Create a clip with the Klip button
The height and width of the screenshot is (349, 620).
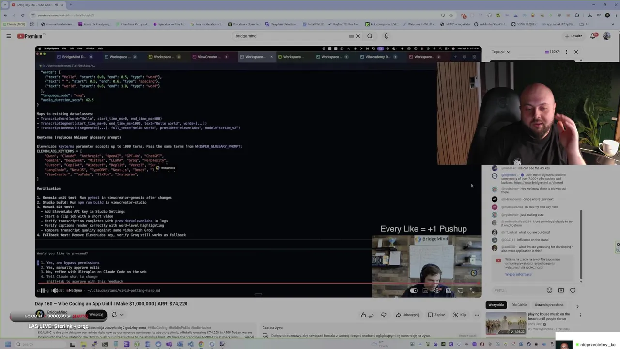tap(460, 315)
